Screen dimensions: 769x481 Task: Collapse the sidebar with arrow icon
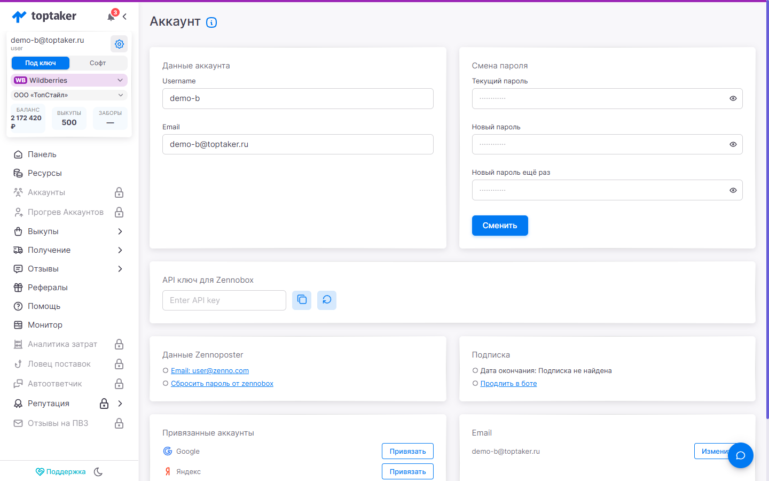coord(124,17)
